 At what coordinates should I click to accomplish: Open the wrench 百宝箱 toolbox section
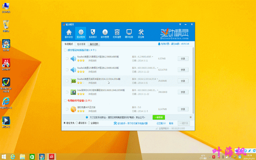141,34
